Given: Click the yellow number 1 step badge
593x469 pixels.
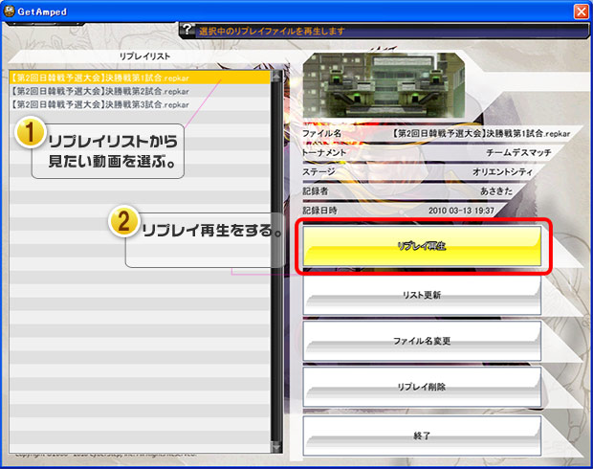Looking at the screenshot, I should tap(30, 134).
